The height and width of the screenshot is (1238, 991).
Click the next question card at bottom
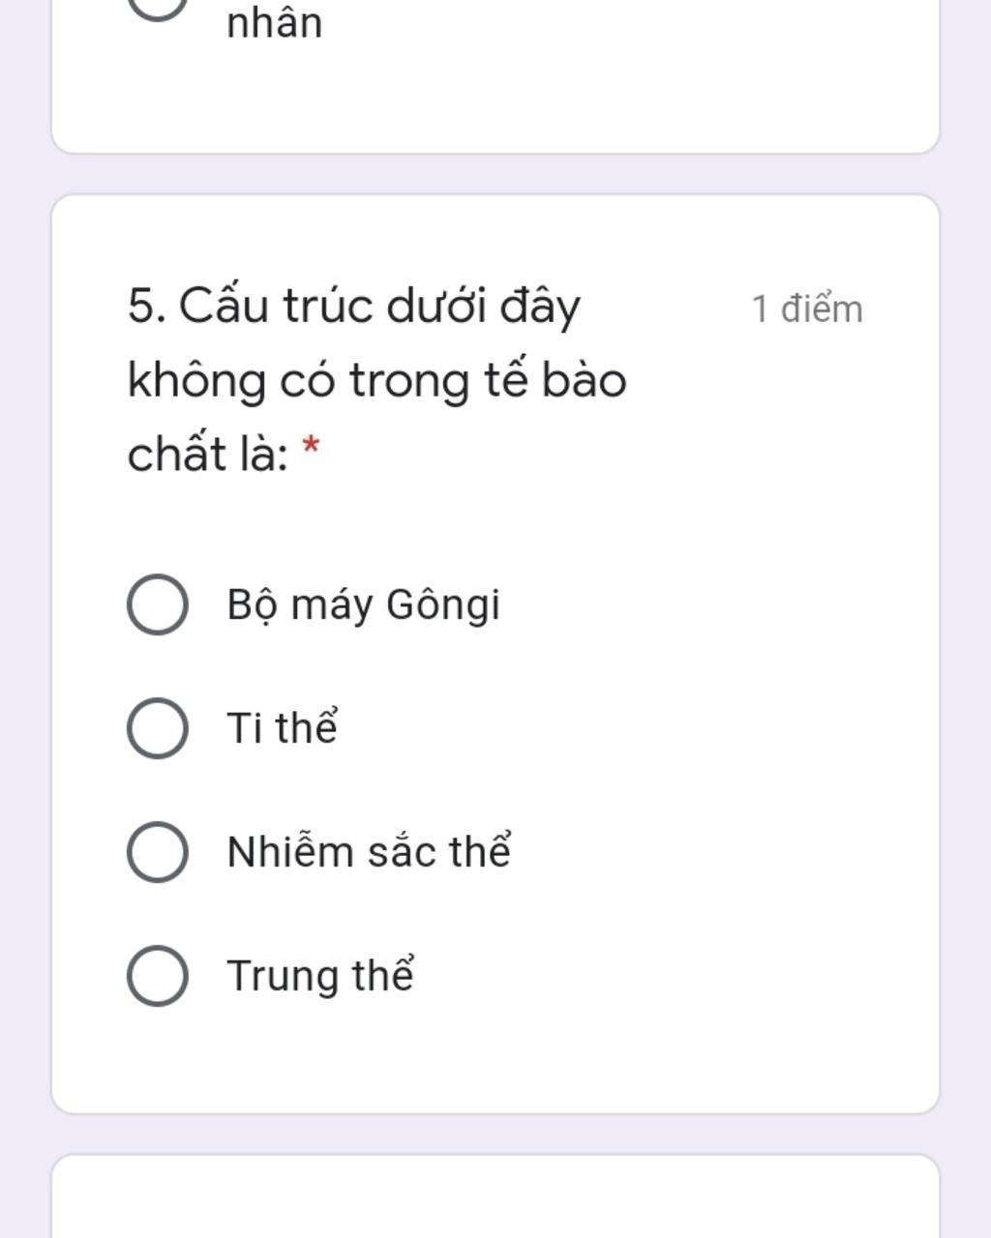click(x=495, y=1196)
